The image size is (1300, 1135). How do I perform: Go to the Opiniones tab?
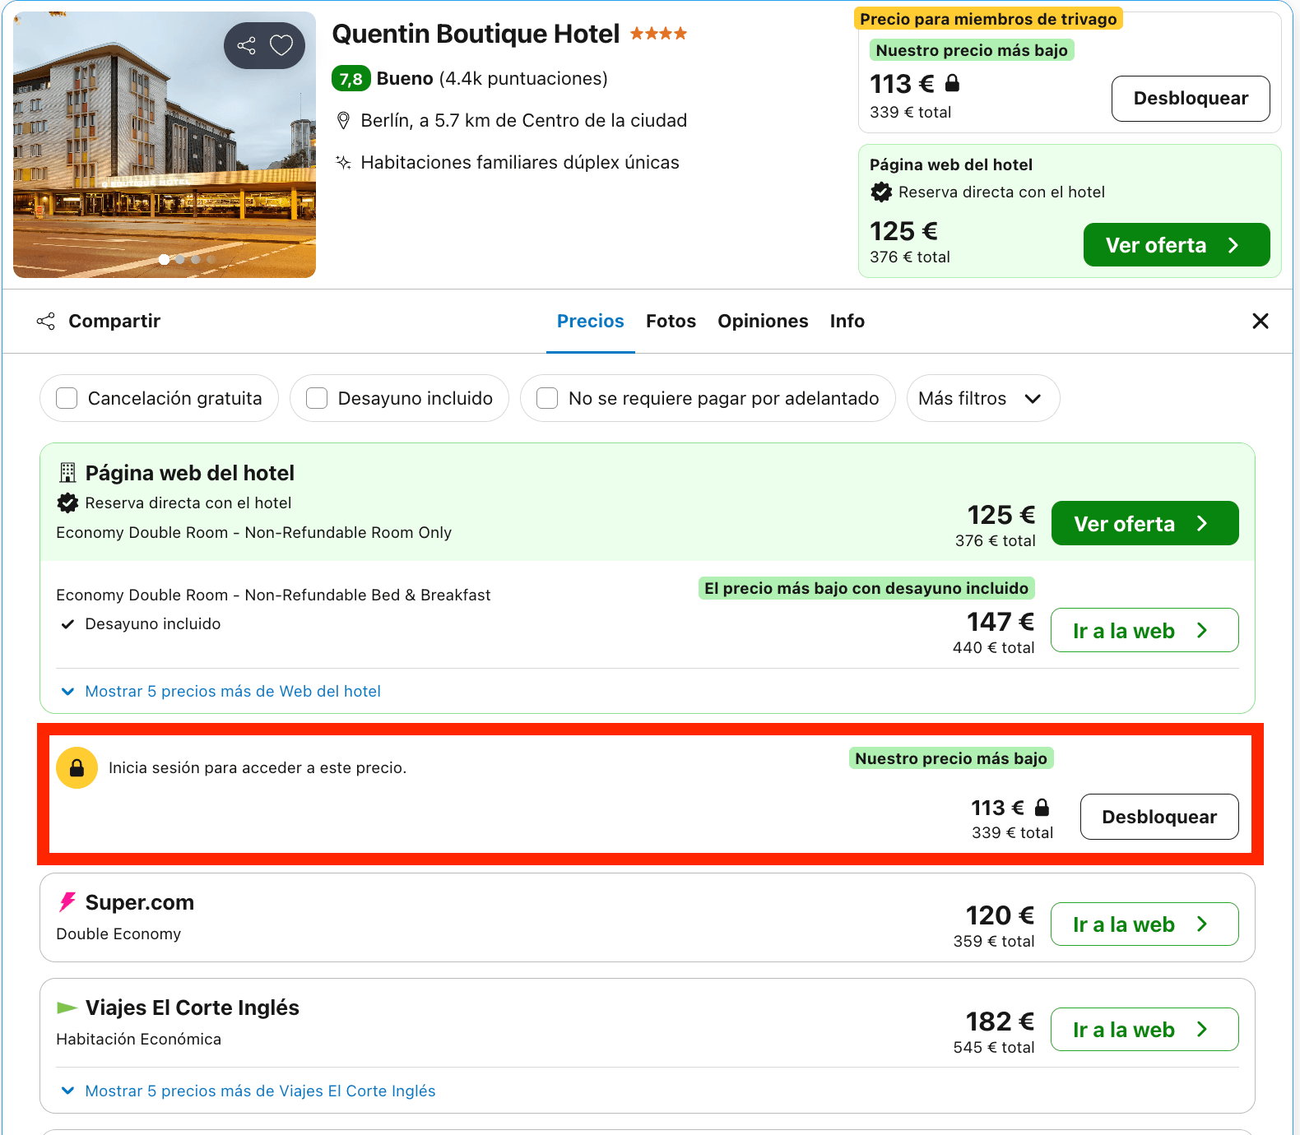pyautogui.click(x=763, y=322)
